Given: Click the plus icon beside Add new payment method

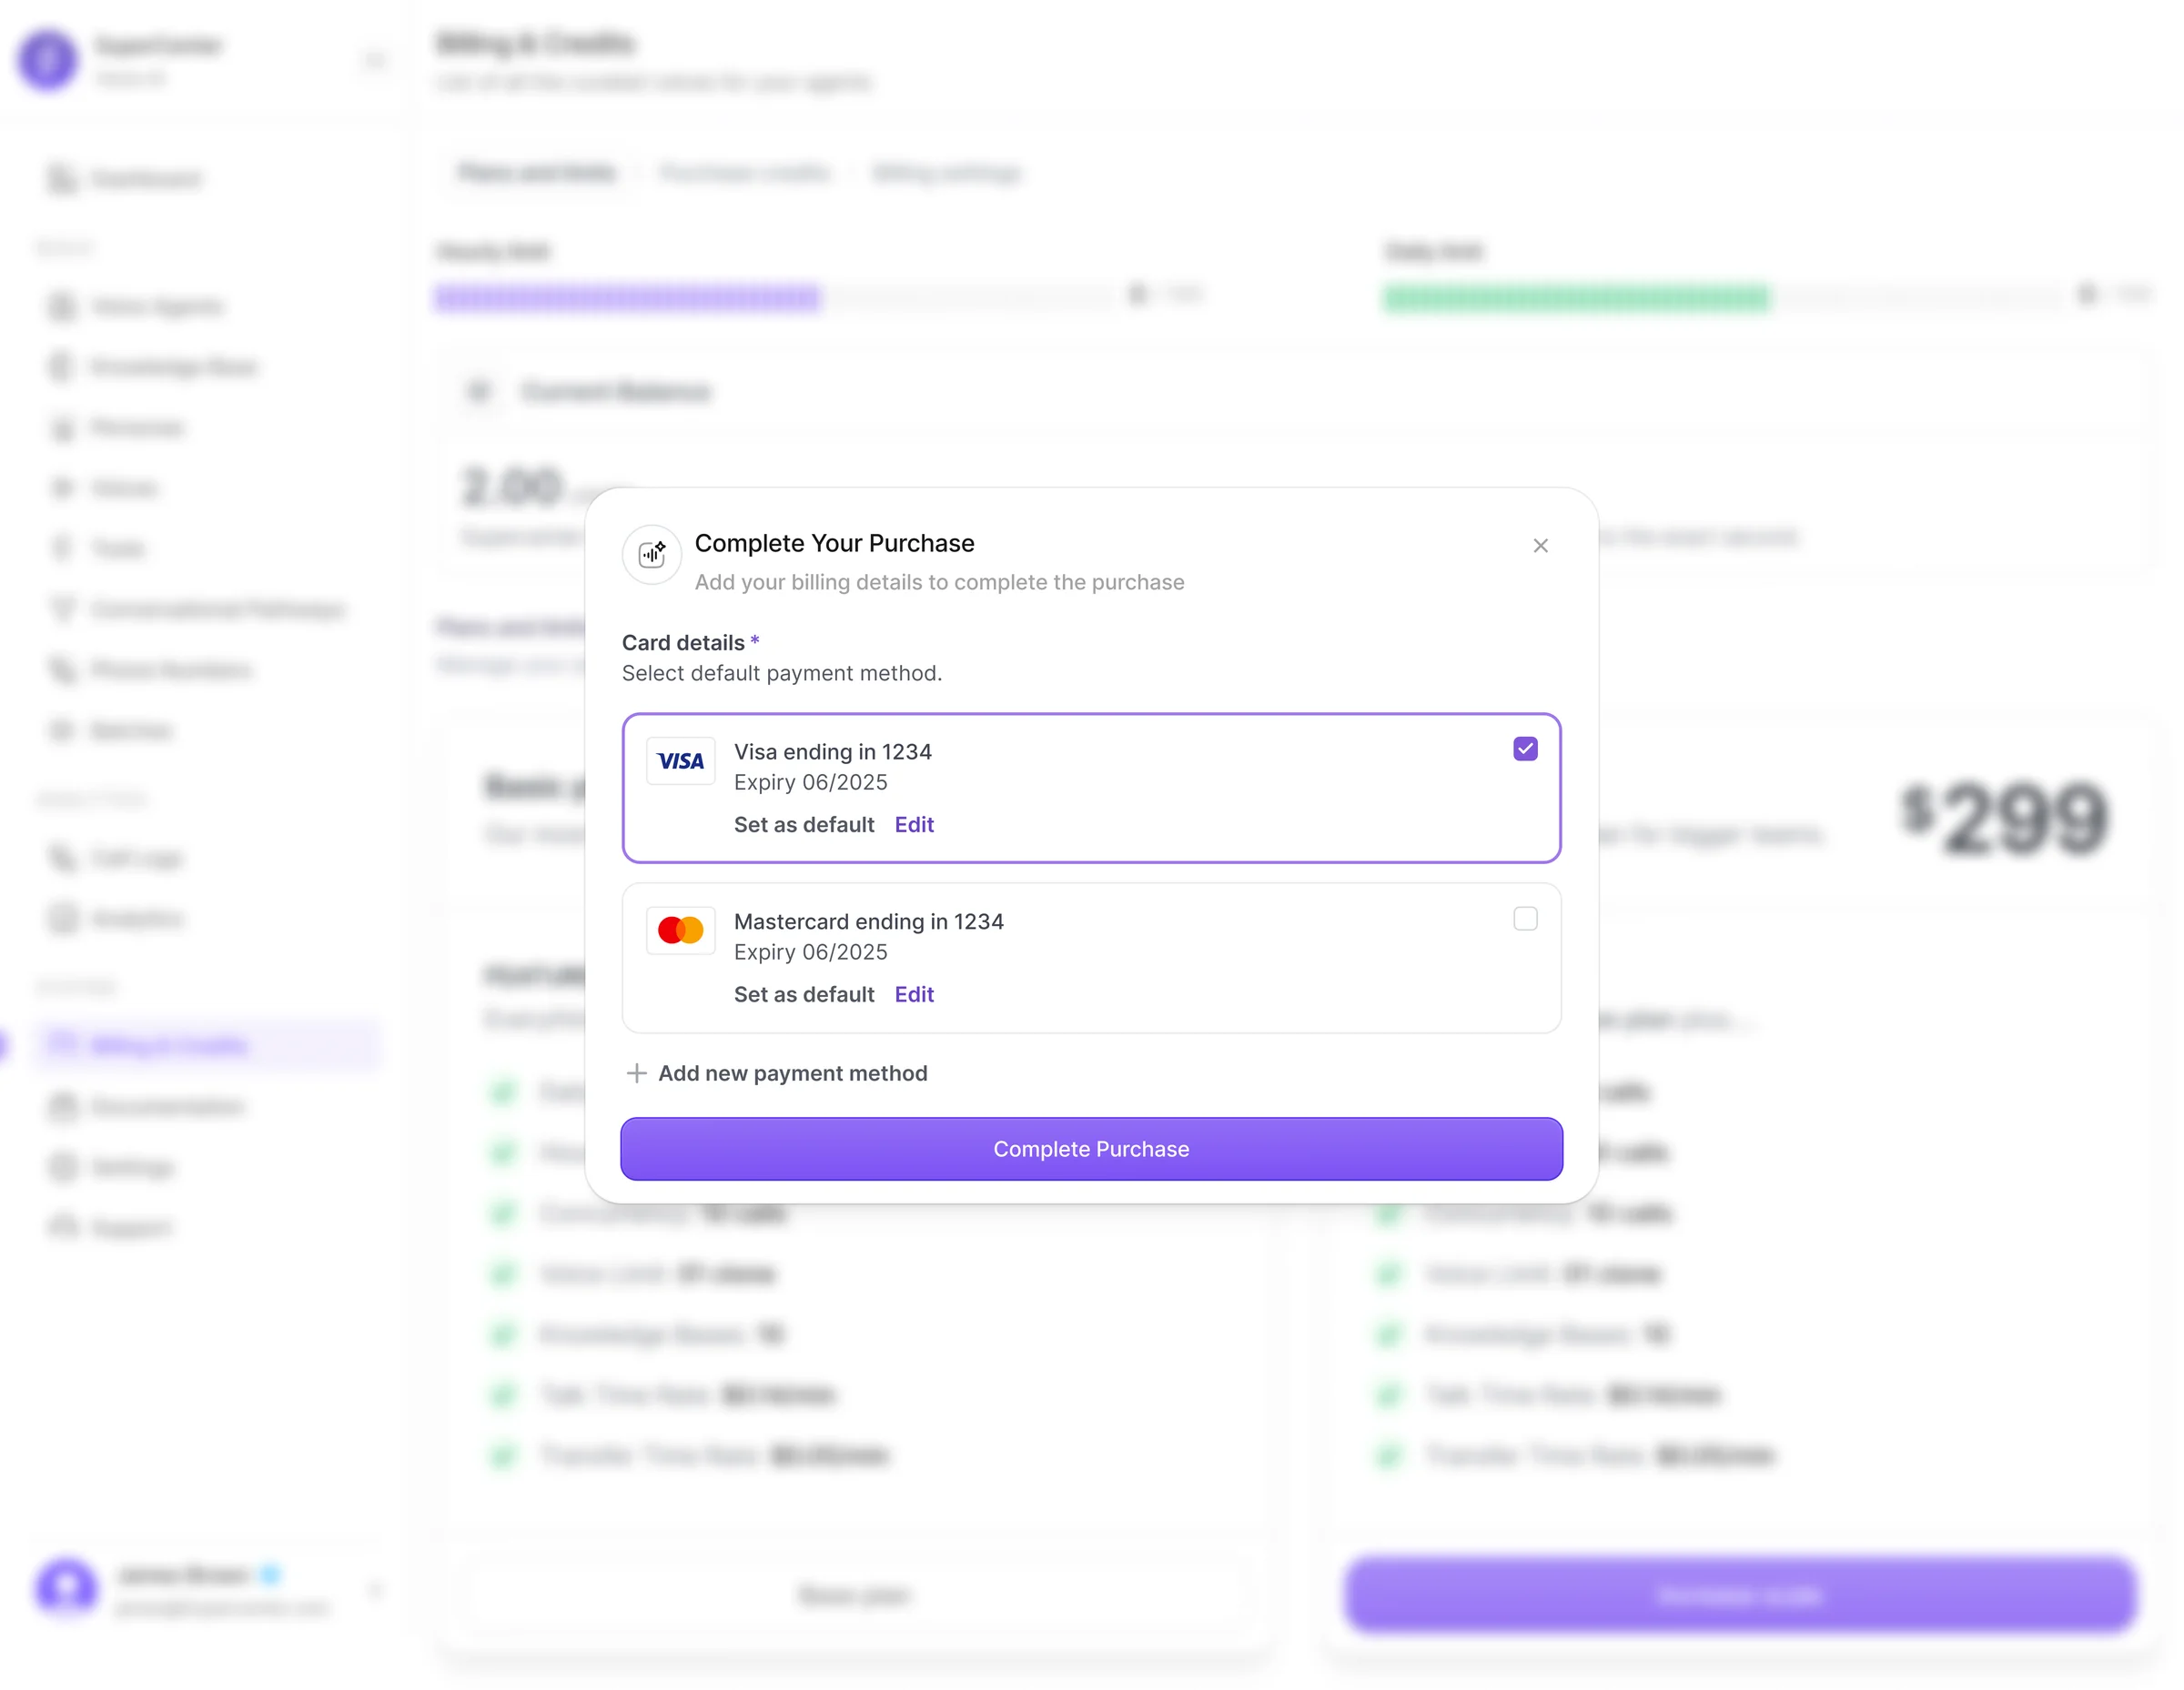Looking at the screenshot, I should click(636, 1073).
